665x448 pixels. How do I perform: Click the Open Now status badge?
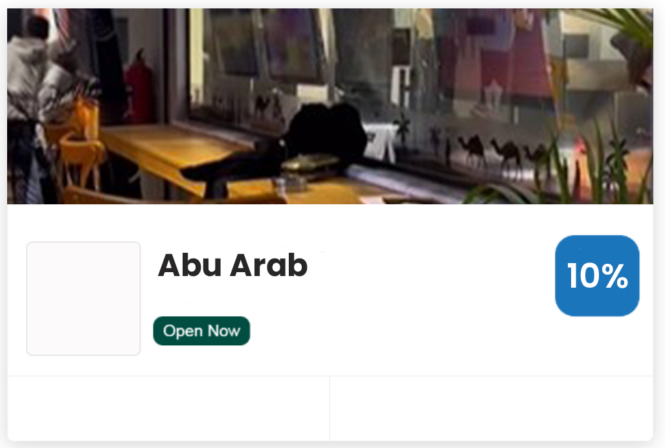click(201, 331)
